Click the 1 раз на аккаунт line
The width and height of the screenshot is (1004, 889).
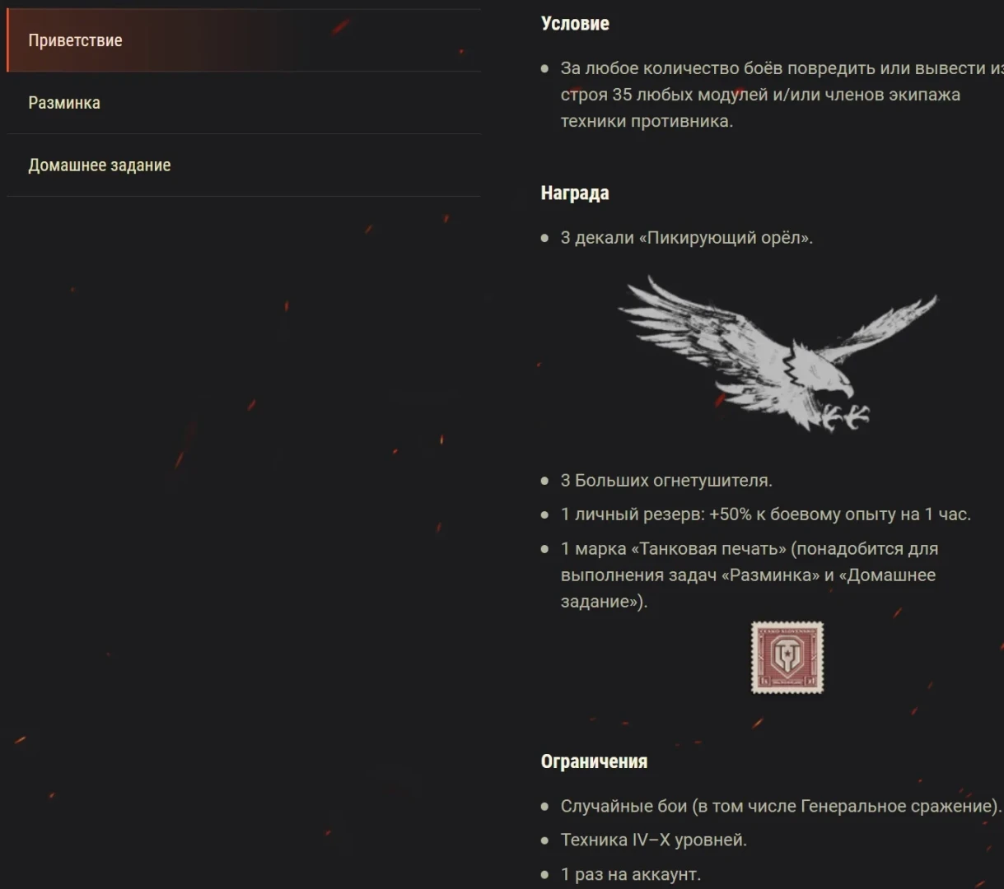[x=631, y=874]
